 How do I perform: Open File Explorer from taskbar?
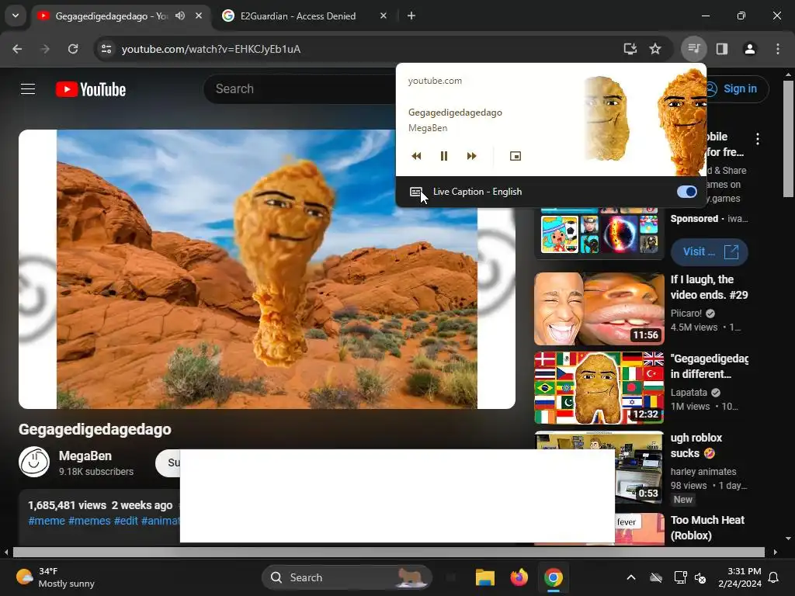click(x=484, y=577)
